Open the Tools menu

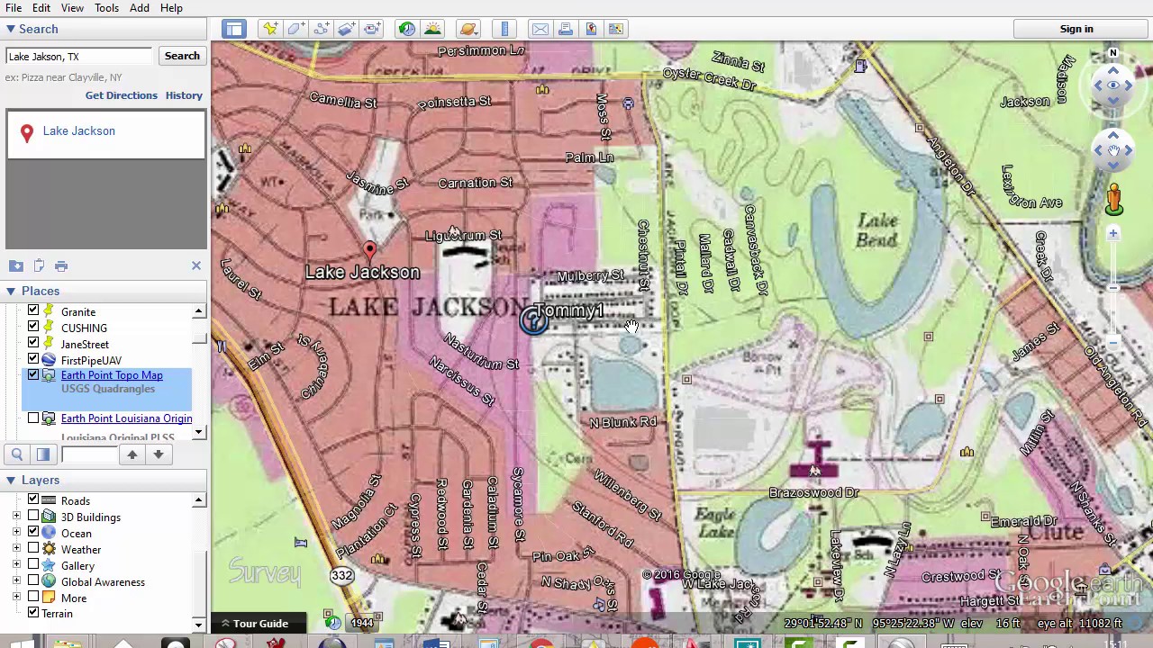(106, 8)
